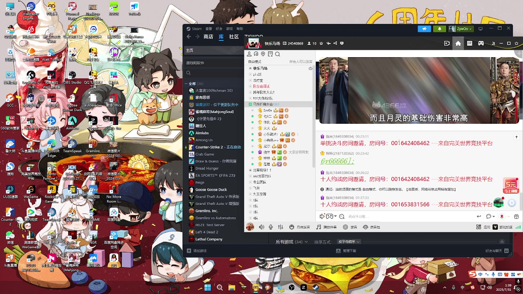The width and height of the screenshot is (523, 294).
Task: Open the OBS Studio desktop shortcut
Action: coord(72,77)
